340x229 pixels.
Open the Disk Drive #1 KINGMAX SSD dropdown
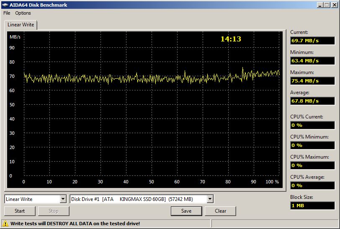210,199
